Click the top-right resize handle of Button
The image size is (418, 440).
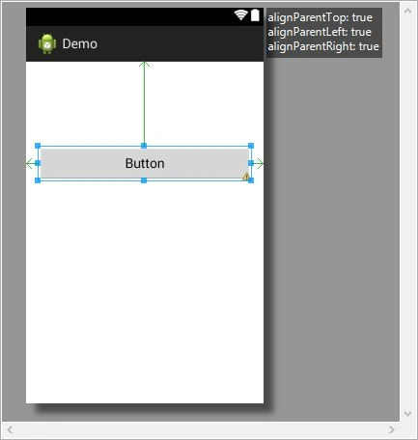(251, 146)
